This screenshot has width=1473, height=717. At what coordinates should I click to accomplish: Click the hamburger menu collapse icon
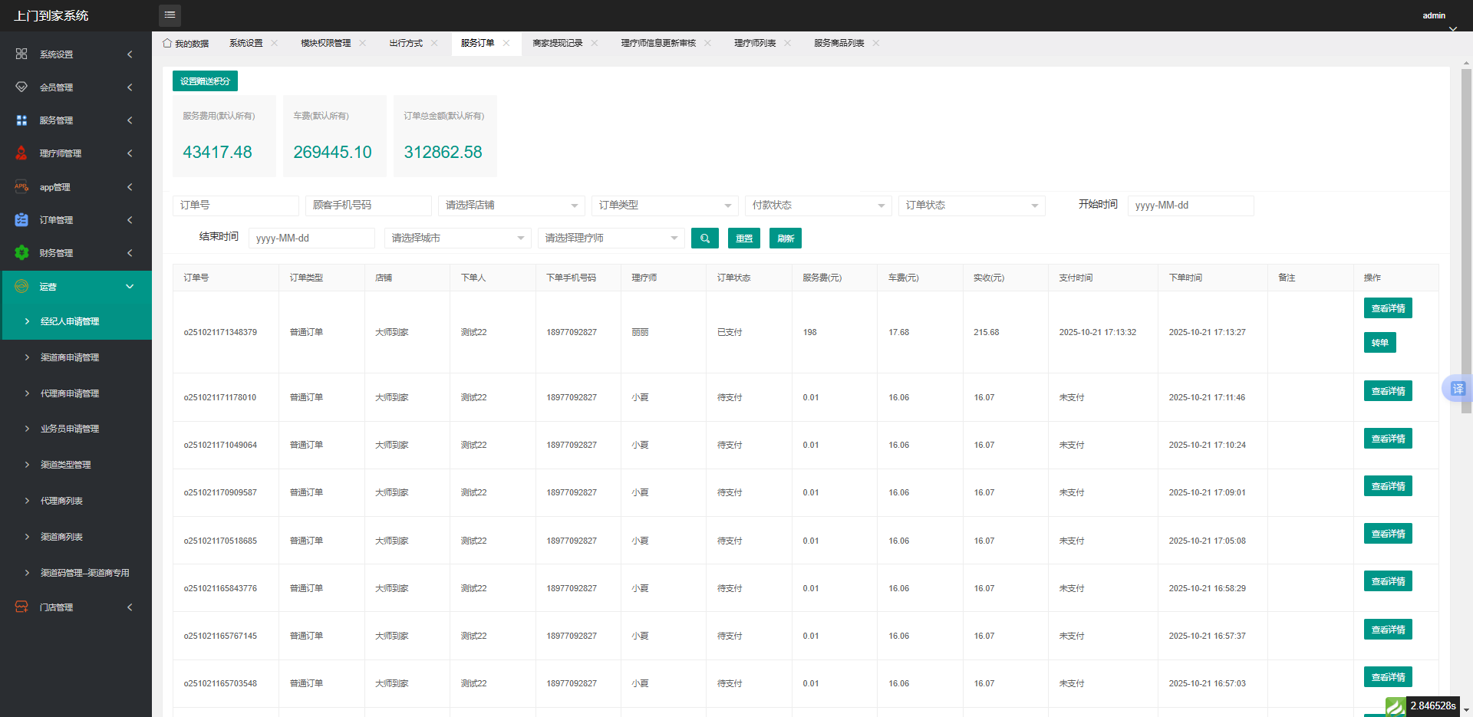(x=170, y=15)
